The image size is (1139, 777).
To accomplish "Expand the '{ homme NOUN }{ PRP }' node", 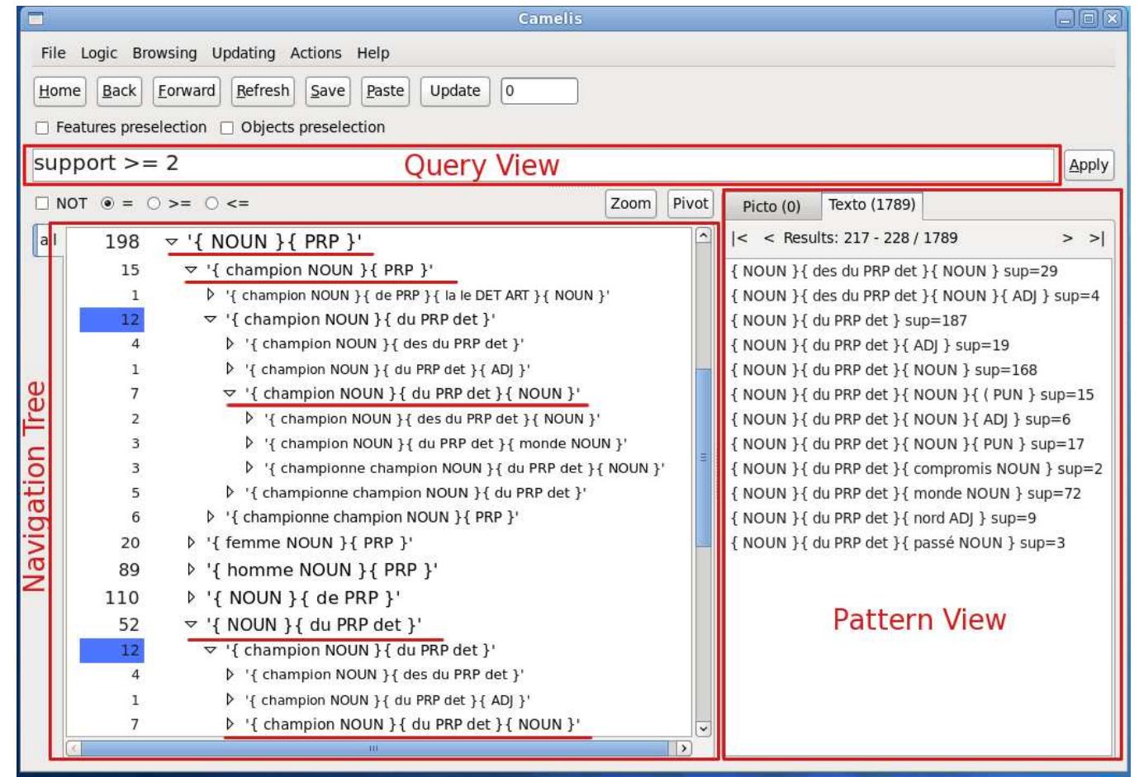I will tap(192, 570).
